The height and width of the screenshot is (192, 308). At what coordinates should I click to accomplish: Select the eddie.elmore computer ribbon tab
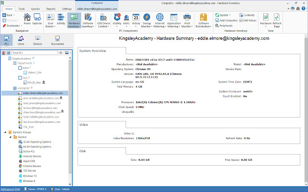pyautogui.click(x=97, y=9)
